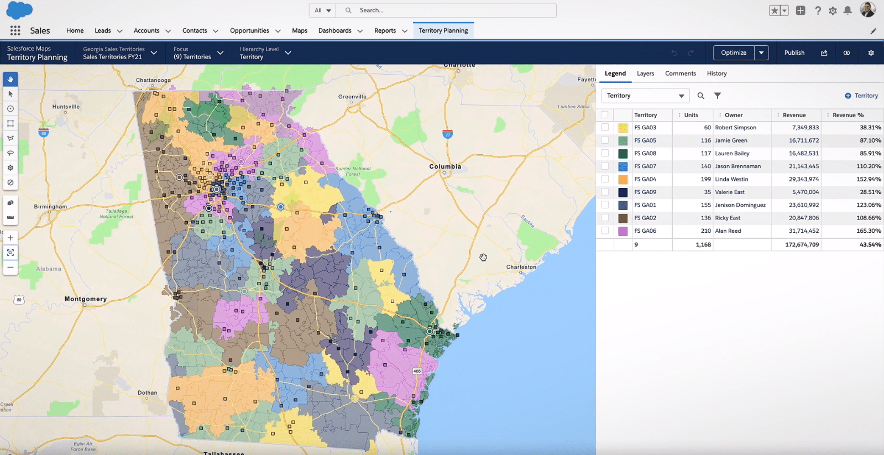Expand the Leads nav chevron
884x455 pixels.
pos(119,31)
